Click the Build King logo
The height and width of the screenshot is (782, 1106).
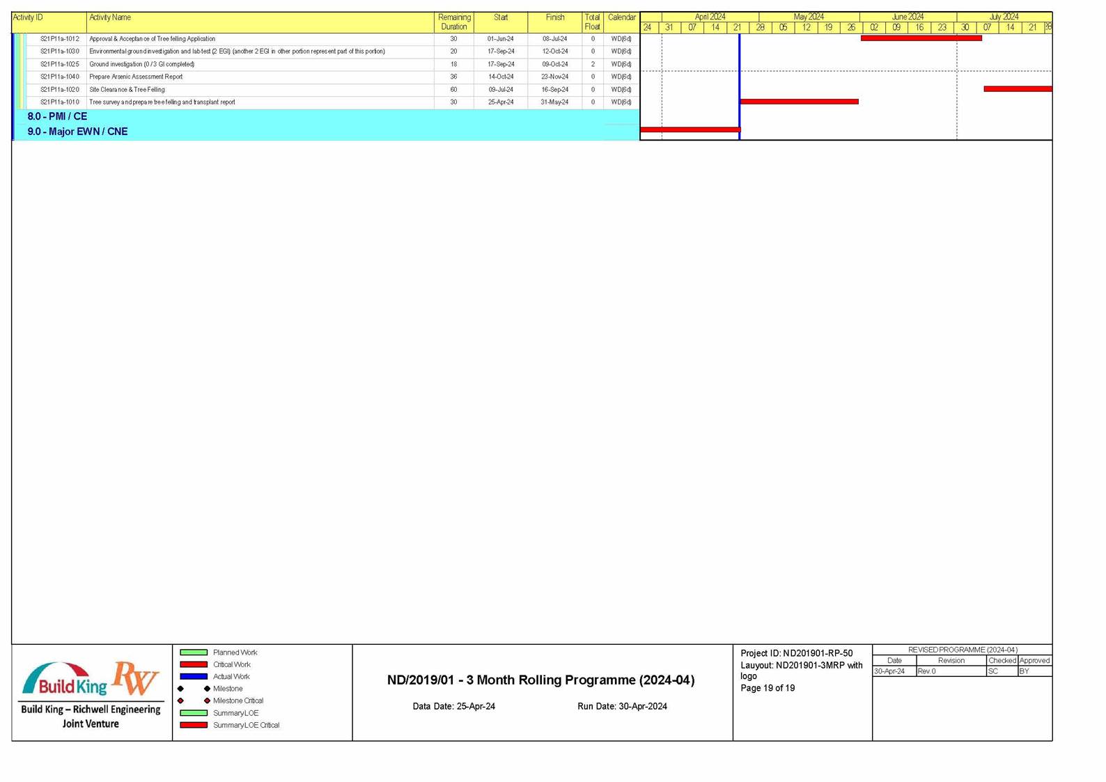65,680
